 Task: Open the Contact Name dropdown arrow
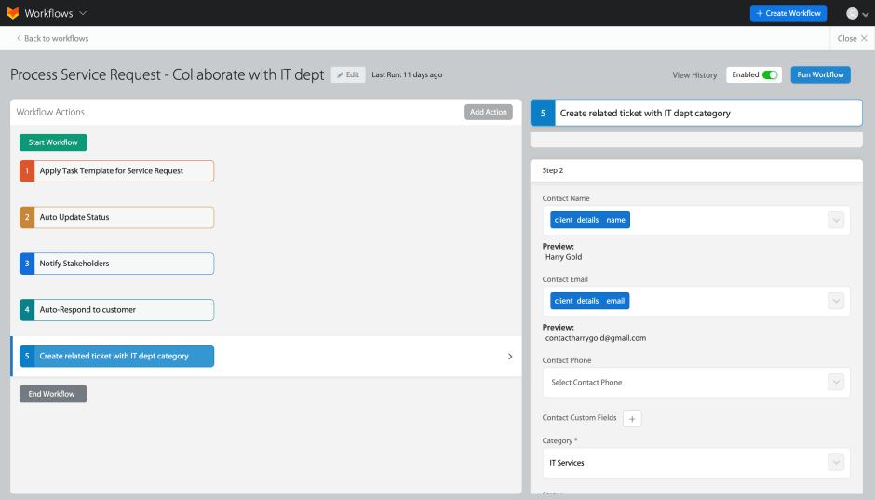click(x=835, y=220)
